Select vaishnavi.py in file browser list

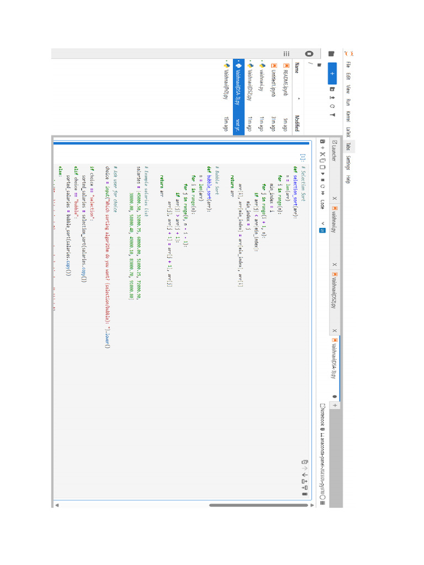262,98
